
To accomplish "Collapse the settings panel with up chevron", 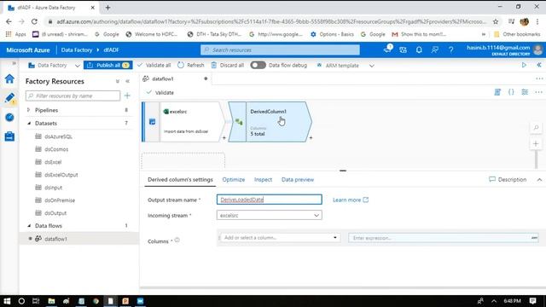I will click(539, 180).
